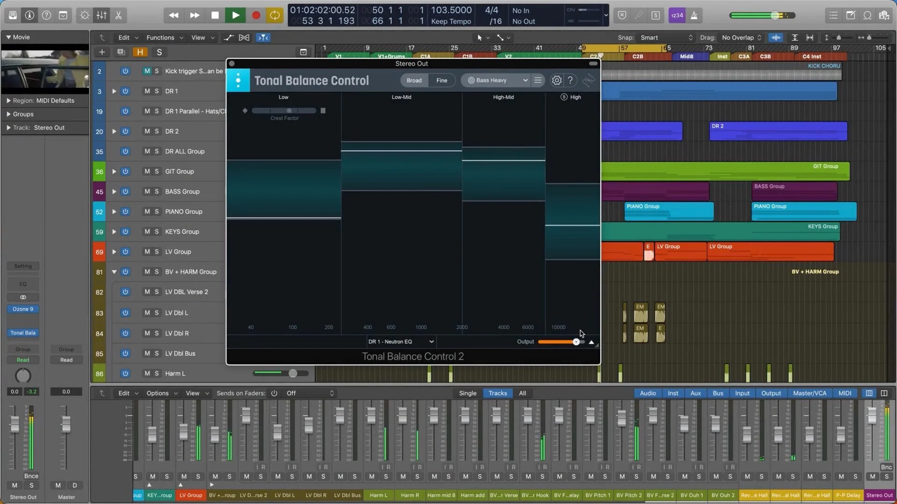Open the Tonal Balance help question mark
This screenshot has width=897, height=504.
(x=570, y=80)
